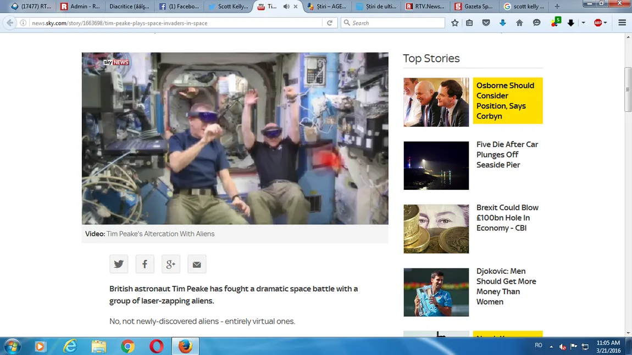Open the Action Center flag icon
The image size is (632, 355).
(574, 347)
